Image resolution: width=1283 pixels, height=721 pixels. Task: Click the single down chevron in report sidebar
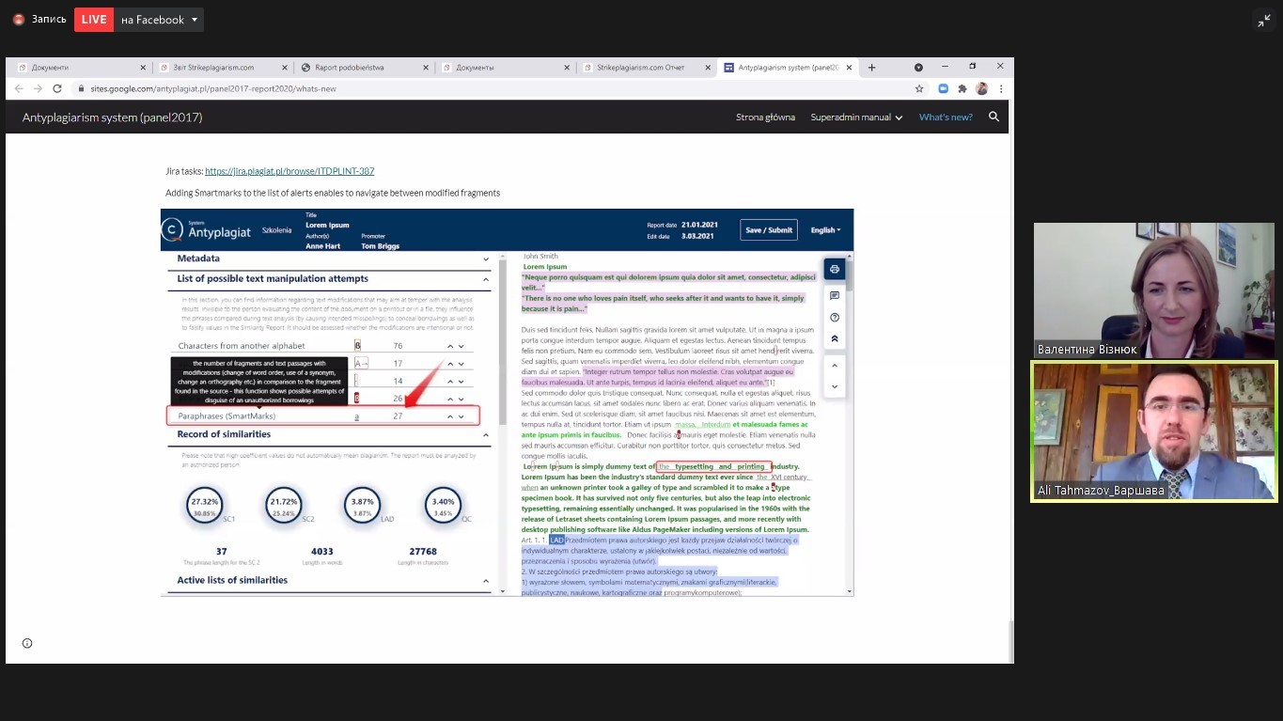click(x=834, y=387)
